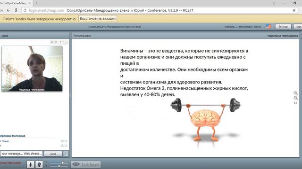This screenshot has width=302, height=169.
Task: Decrease chat font size
Action: click(x=66, y=42)
